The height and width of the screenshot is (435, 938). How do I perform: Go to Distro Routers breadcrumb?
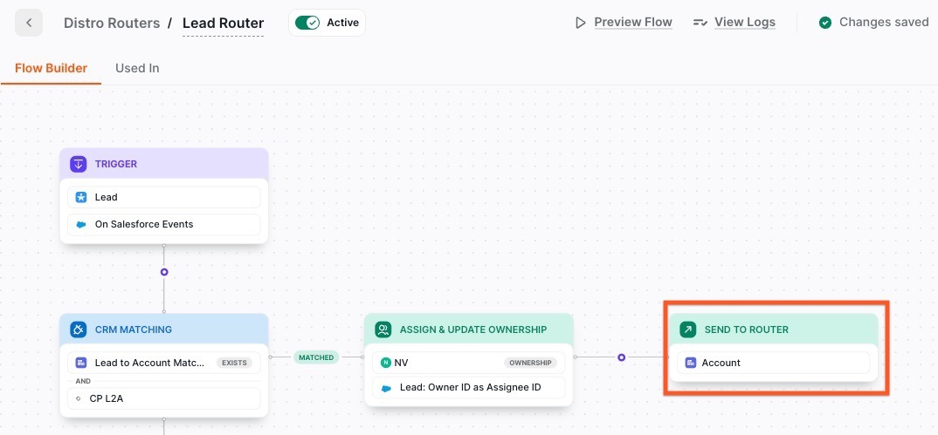click(x=112, y=23)
